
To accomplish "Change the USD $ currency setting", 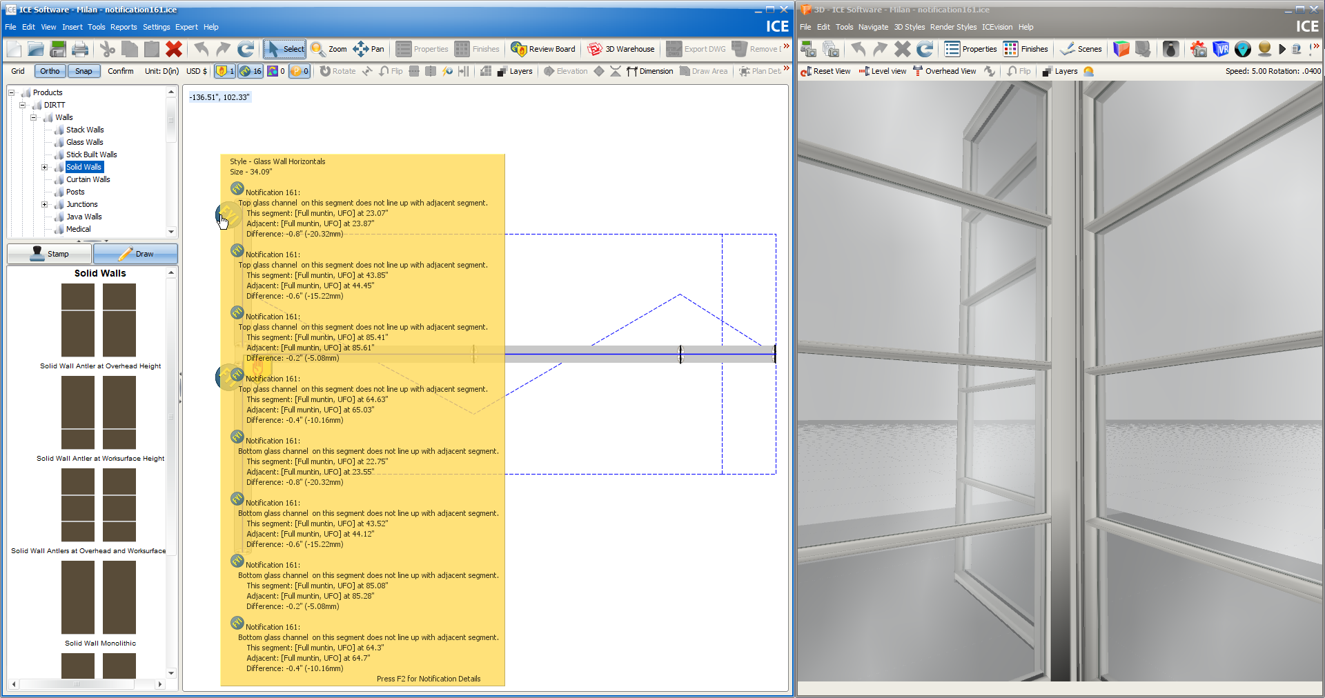I will point(197,71).
